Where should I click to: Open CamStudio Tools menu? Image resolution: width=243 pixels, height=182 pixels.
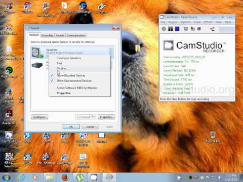(x=197, y=22)
